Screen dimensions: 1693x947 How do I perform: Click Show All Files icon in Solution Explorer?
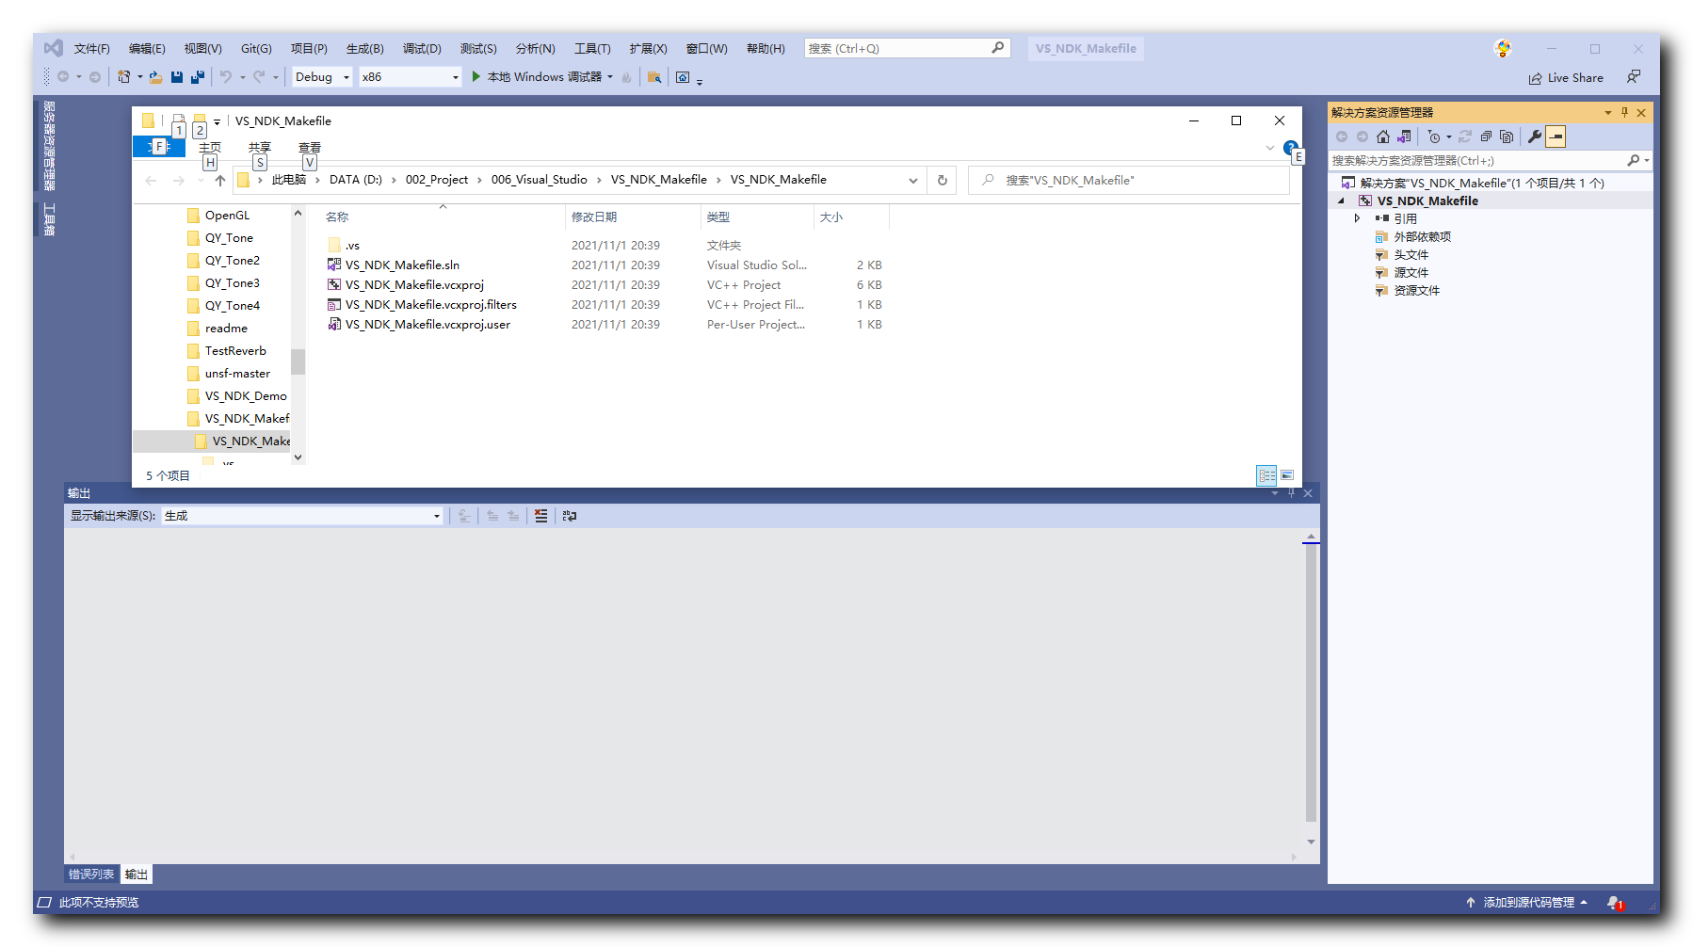1507,136
